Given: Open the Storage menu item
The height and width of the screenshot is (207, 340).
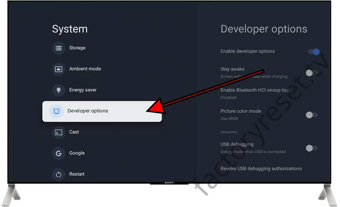Looking at the screenshot, I should [x=77, y=48].
